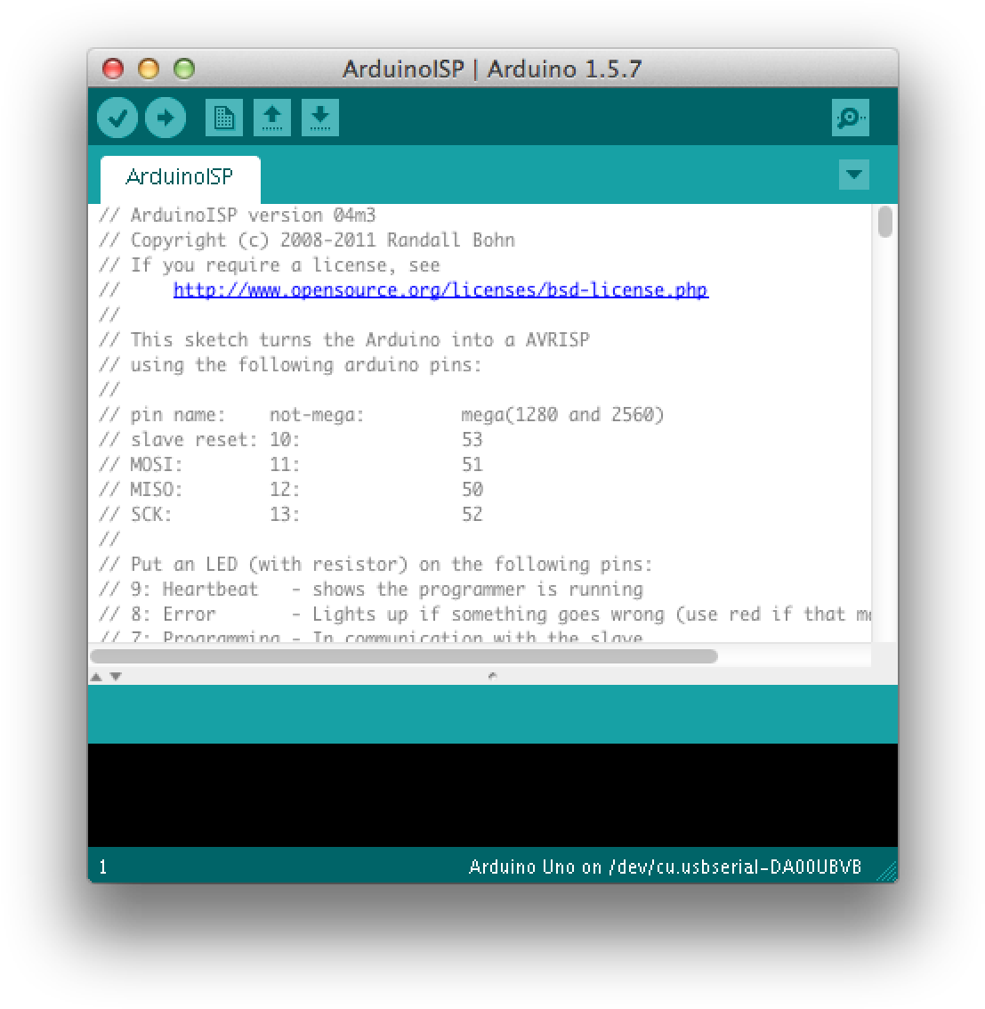985x1009 pixels.
Task: Click the up triangle above the scrollbar
Action: point(96,676)
